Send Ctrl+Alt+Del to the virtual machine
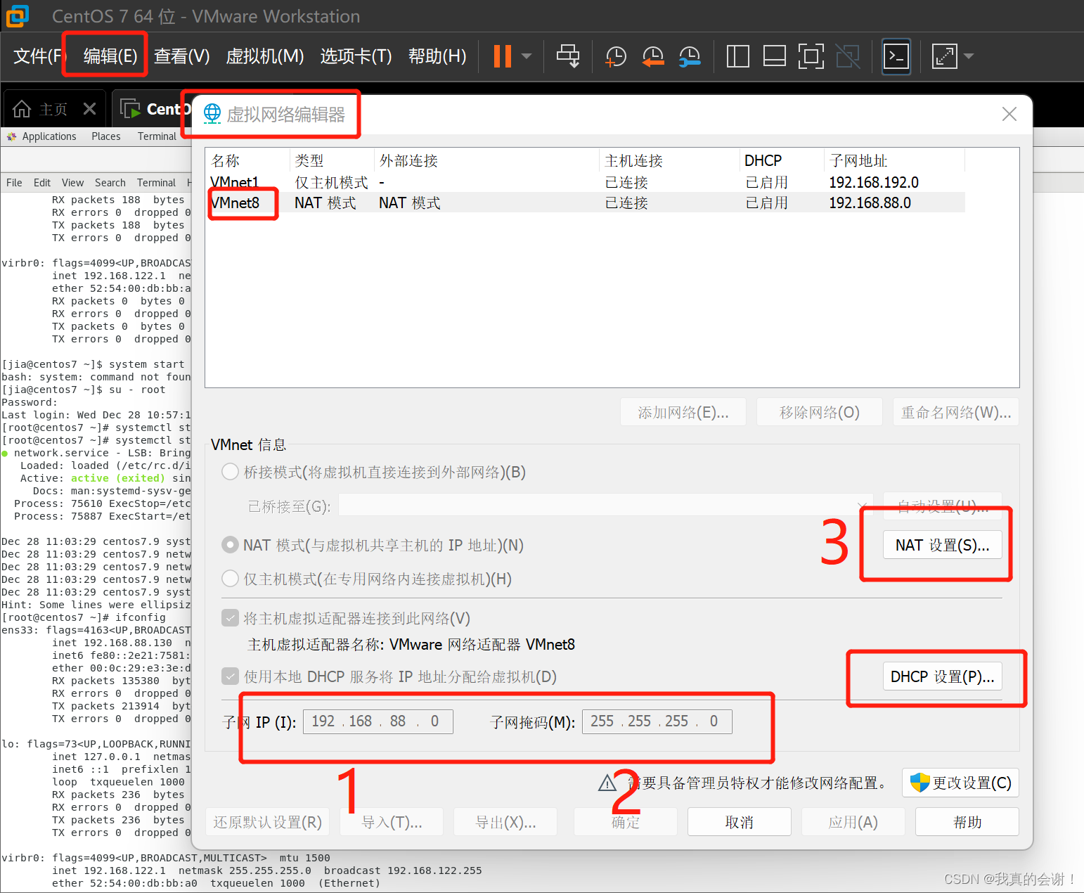The height and width of the screenshot is (893, 1084). pos(568,56)
